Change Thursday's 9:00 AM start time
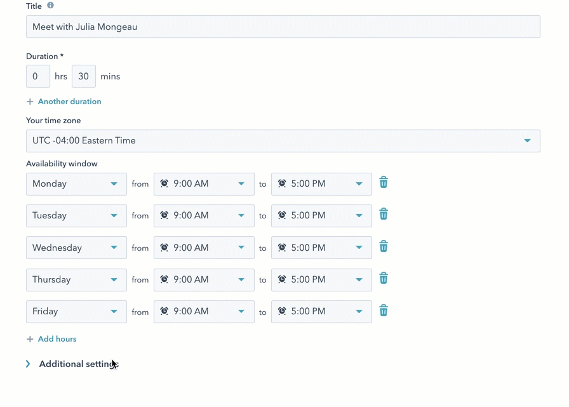This screenshot has height=407, width=569. pyautogui.click(x=204, y=279)
